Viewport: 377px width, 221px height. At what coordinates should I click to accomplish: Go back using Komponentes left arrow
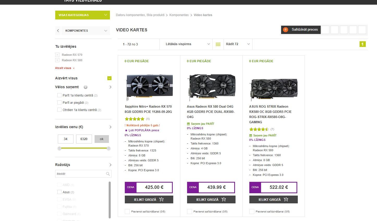58,31
